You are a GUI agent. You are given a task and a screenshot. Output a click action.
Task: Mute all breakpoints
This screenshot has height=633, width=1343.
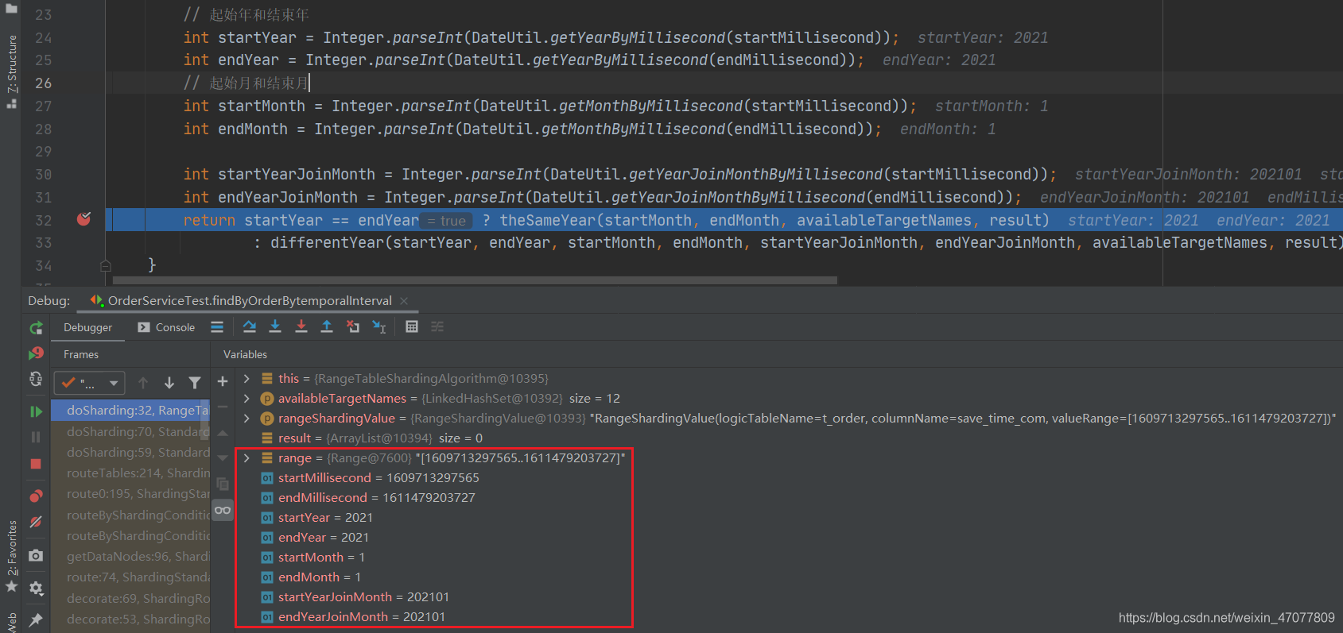tap(36, 522)
